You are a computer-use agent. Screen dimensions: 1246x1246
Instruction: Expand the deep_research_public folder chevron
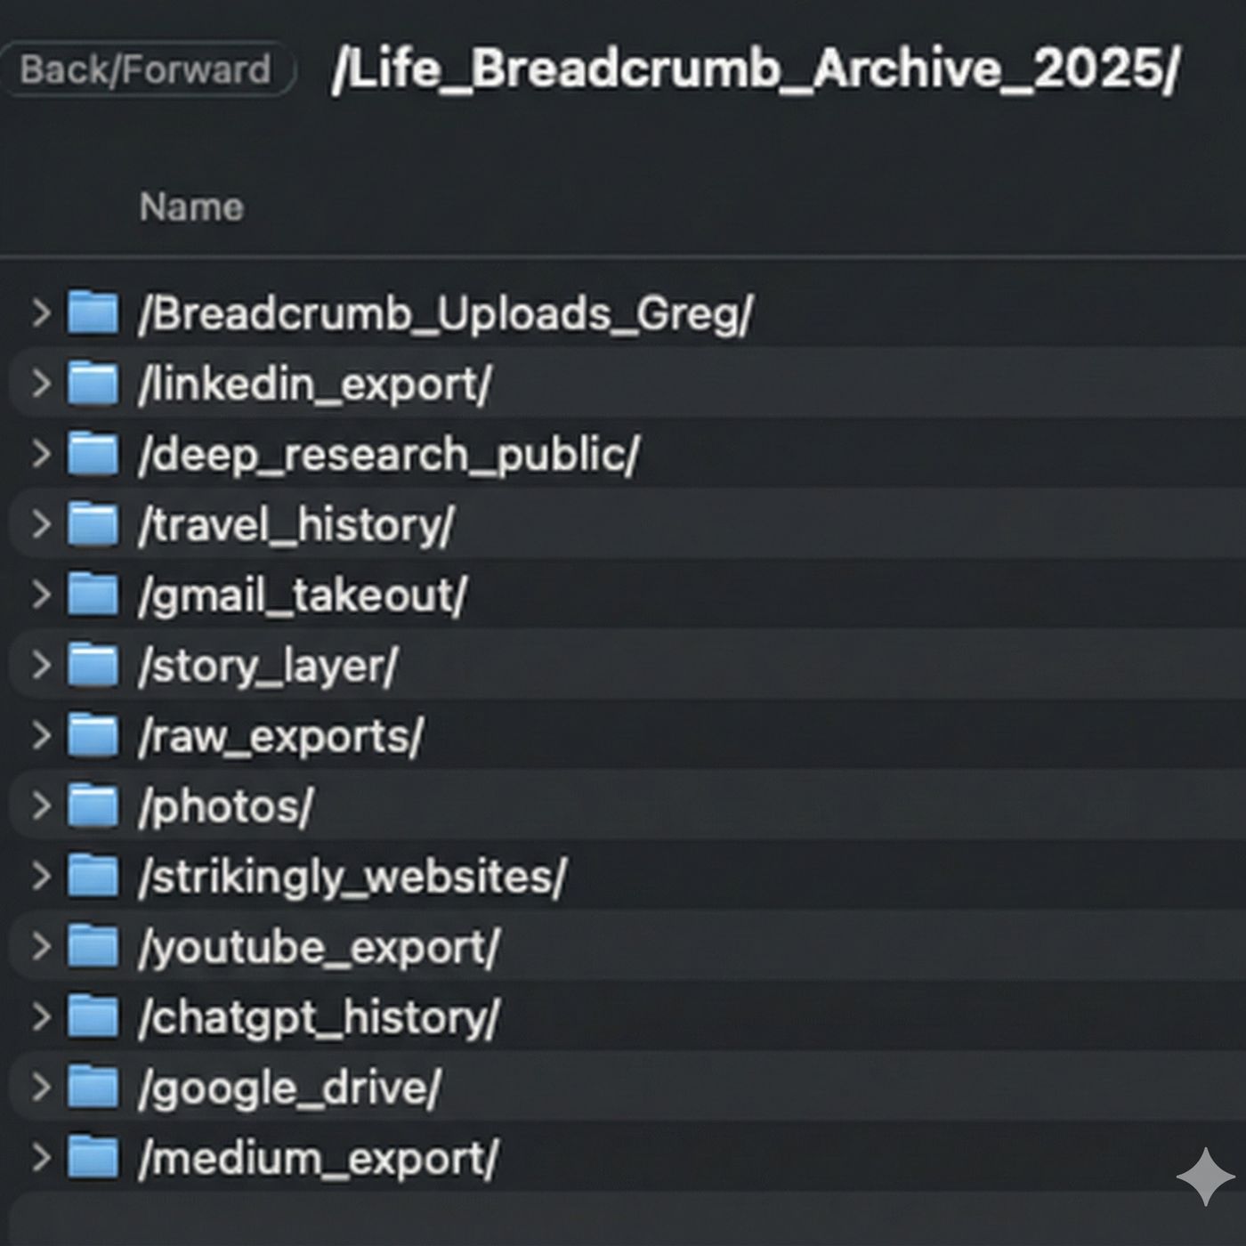pos(41,454)
